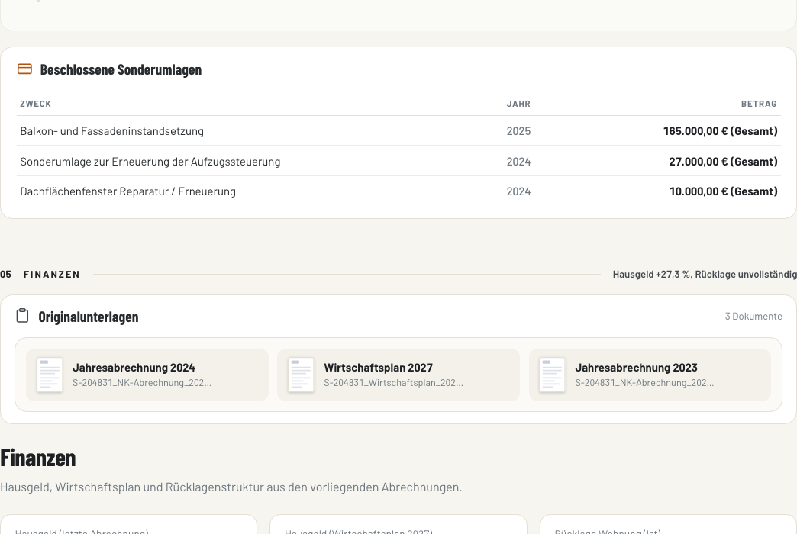Open the Jahresabrechnung 2024 document icon
Screen dimensions: 797x534
pyautogui.click(x=50, y=375)
